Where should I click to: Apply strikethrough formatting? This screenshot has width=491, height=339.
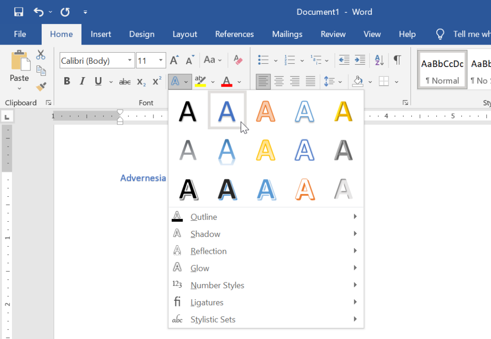coord(125,81)
